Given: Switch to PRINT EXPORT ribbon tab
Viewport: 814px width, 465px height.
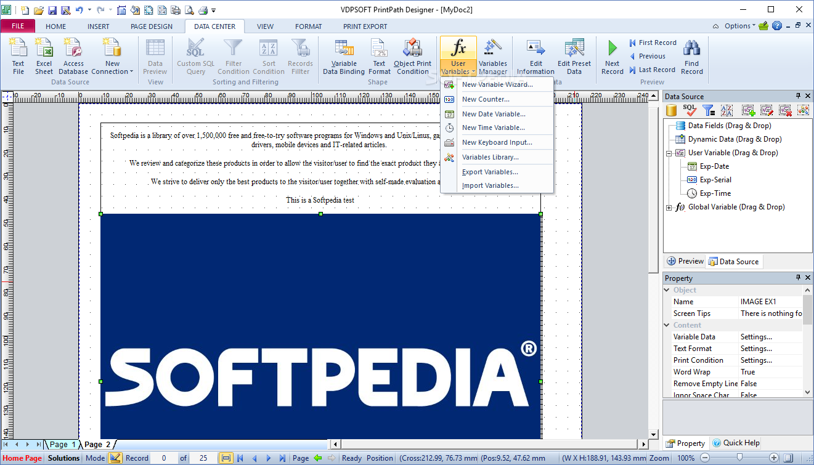Looking at the screenshot, I should (365, 26).
